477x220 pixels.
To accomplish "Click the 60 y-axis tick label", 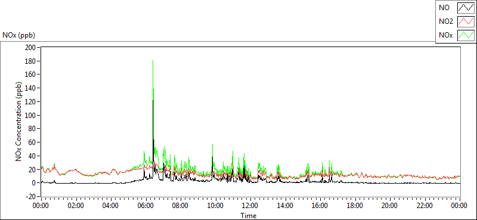I will click(32, 142).
